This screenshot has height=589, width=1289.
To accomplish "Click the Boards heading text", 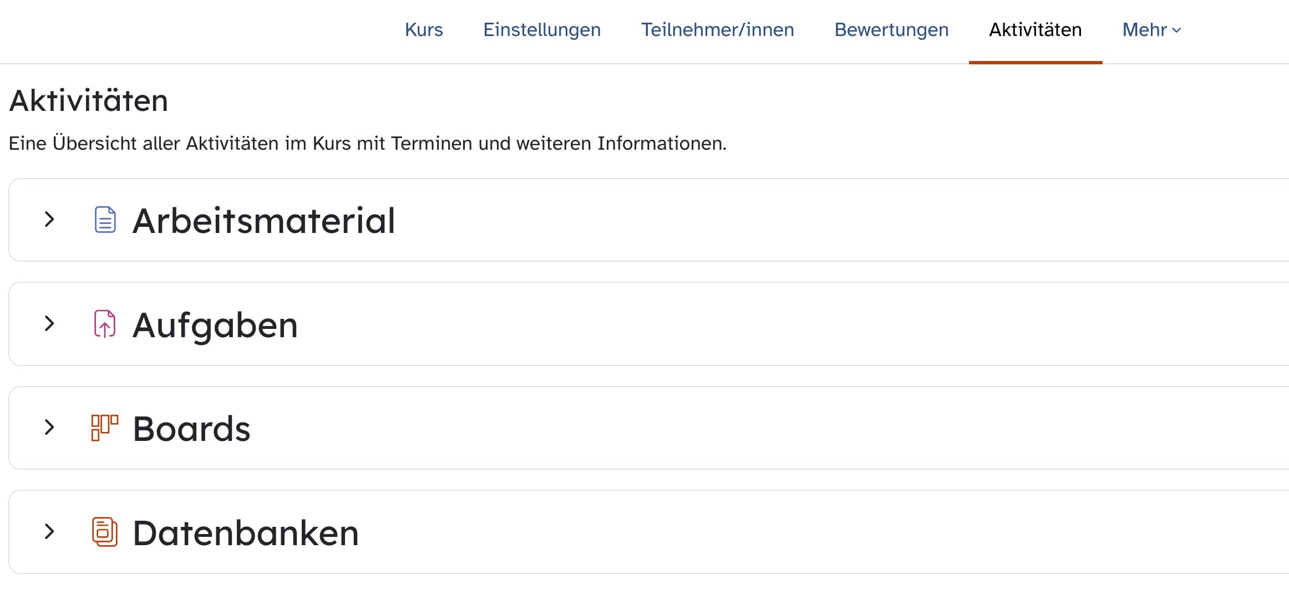I will pos(192,429).
